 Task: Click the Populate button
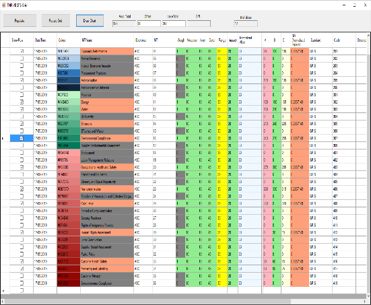20,21
